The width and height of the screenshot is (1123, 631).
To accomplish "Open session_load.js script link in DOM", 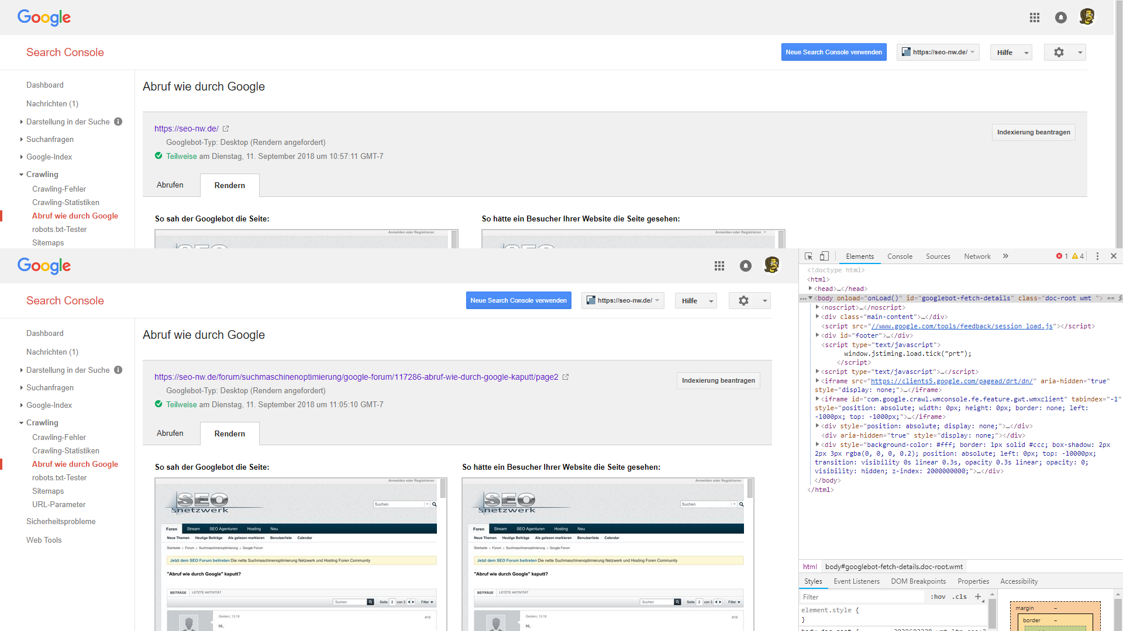I will [962, 326].
